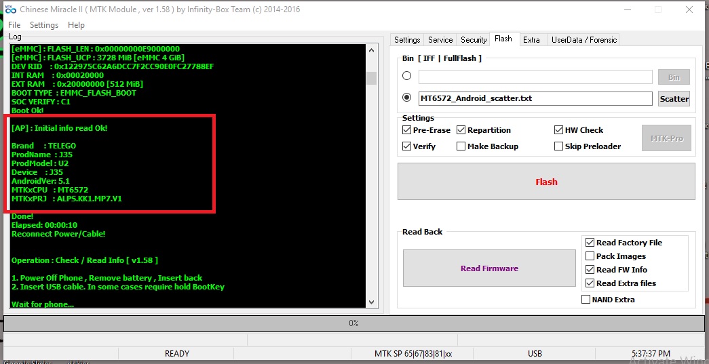The height and width of the screenshot is (364, 709).
Task: Click the 'Wait for phone...' log line
Action: tap(43, 304)
